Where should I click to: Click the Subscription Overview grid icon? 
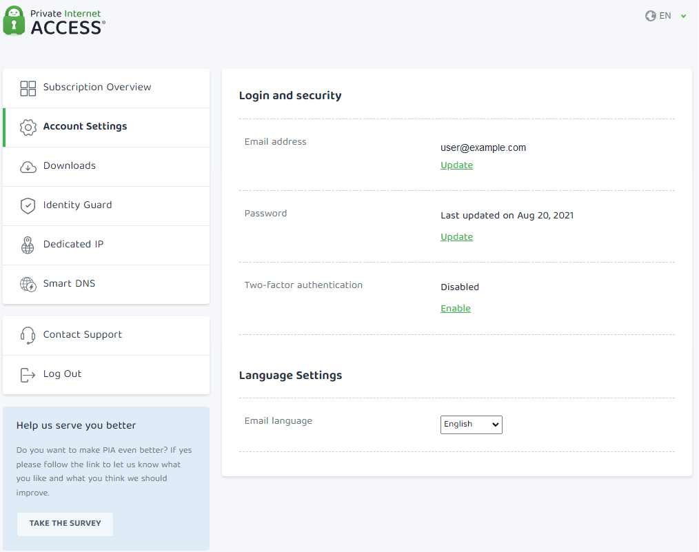28,88
